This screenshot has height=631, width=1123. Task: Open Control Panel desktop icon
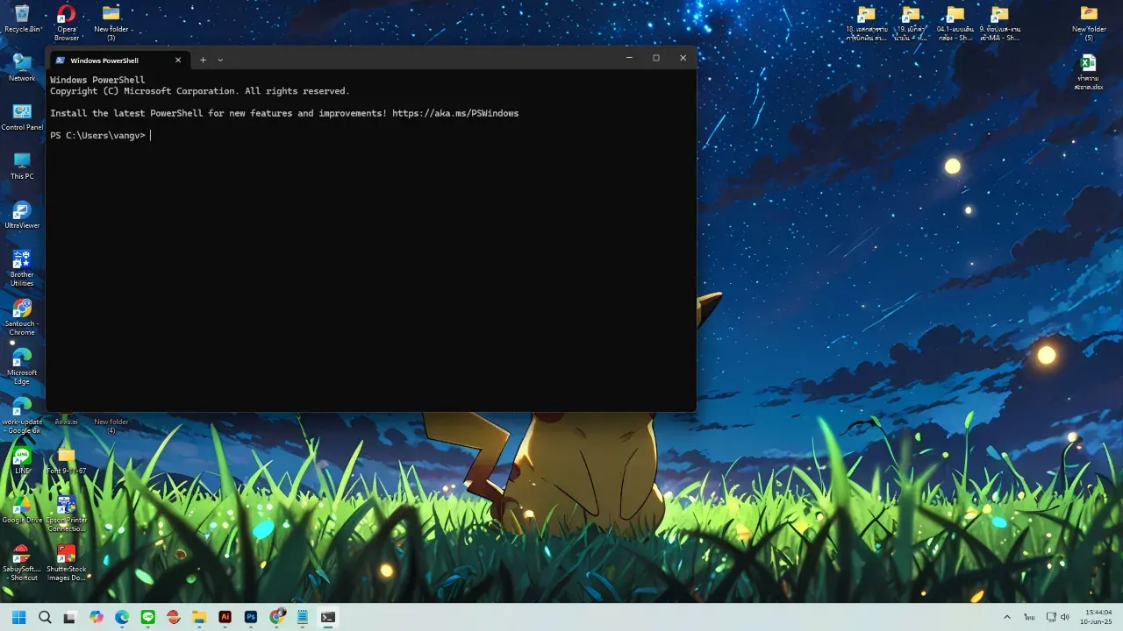point(22,117)
